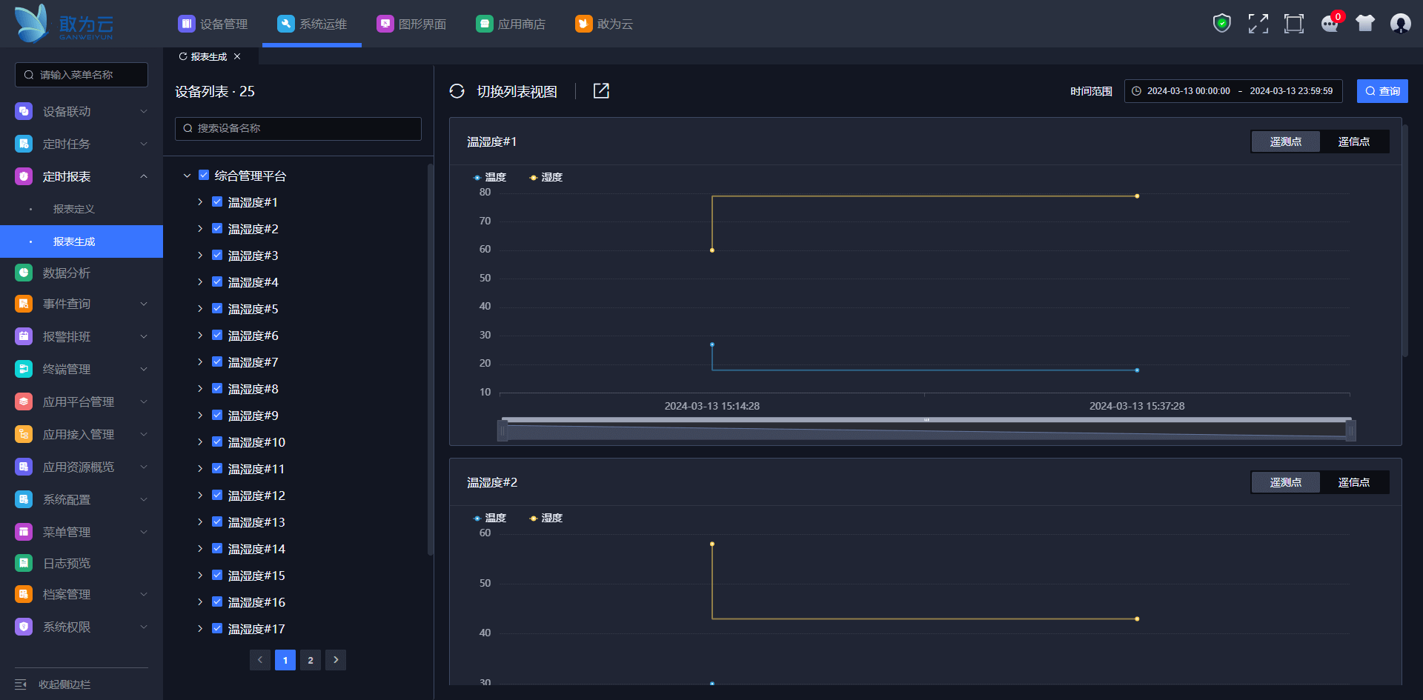The image size is (1423, 700).
Task: Open the 报表定义 submenu item
Action: [x=74, y=209]
